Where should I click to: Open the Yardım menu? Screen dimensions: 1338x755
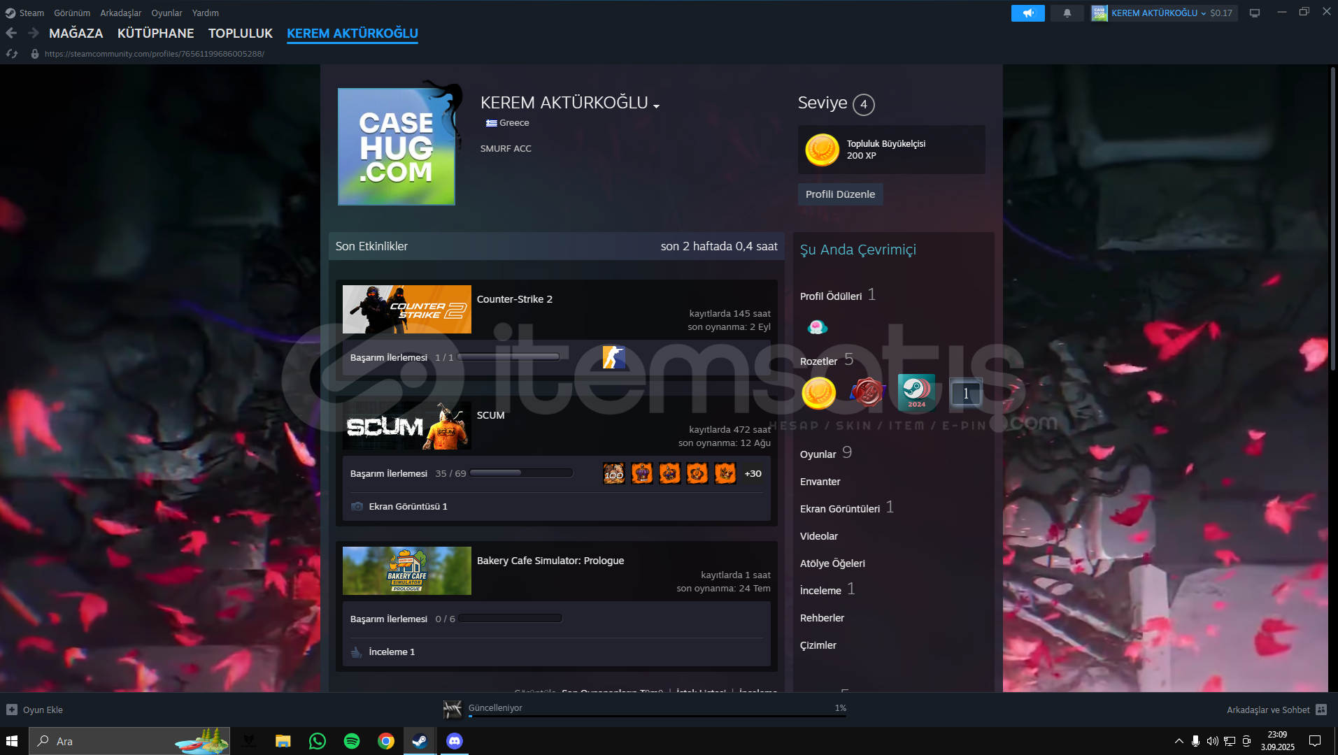206,13
